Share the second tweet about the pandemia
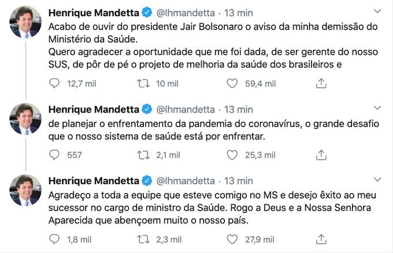393x253 pixels. [x=321, y=155]
